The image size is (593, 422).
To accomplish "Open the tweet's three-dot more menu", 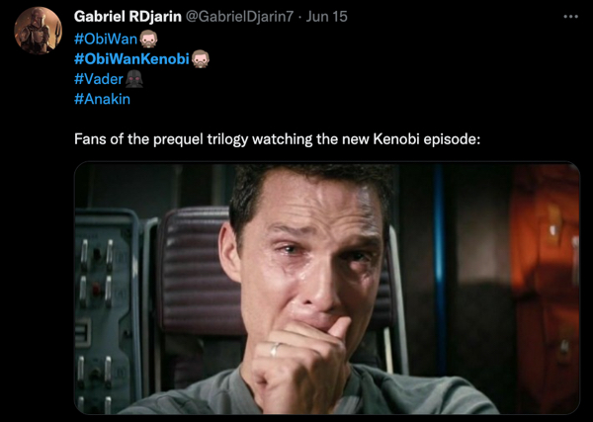I will (570, 17).
